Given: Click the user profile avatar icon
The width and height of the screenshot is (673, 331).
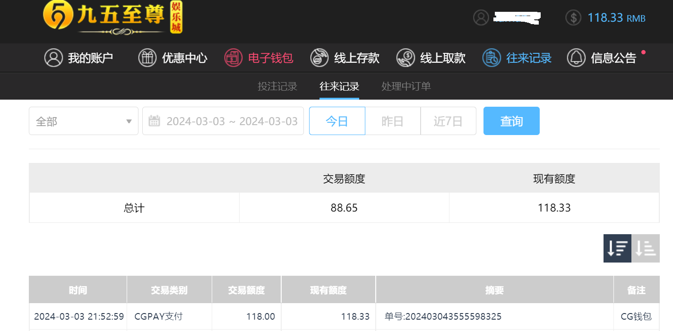Looking at the screenshot, I should point(481,17).
